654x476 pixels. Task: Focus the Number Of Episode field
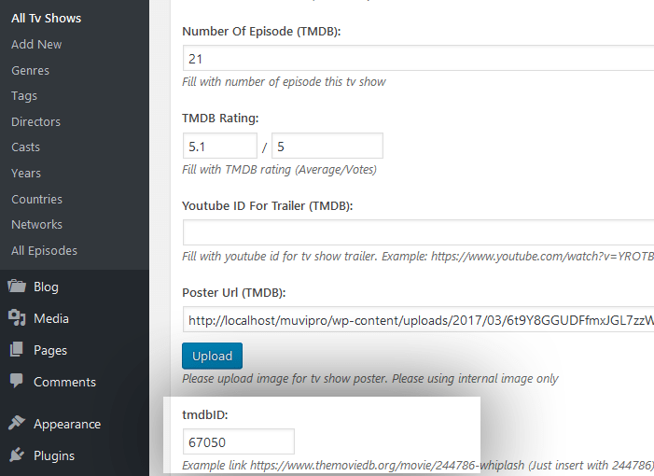(x=418, y=59)
